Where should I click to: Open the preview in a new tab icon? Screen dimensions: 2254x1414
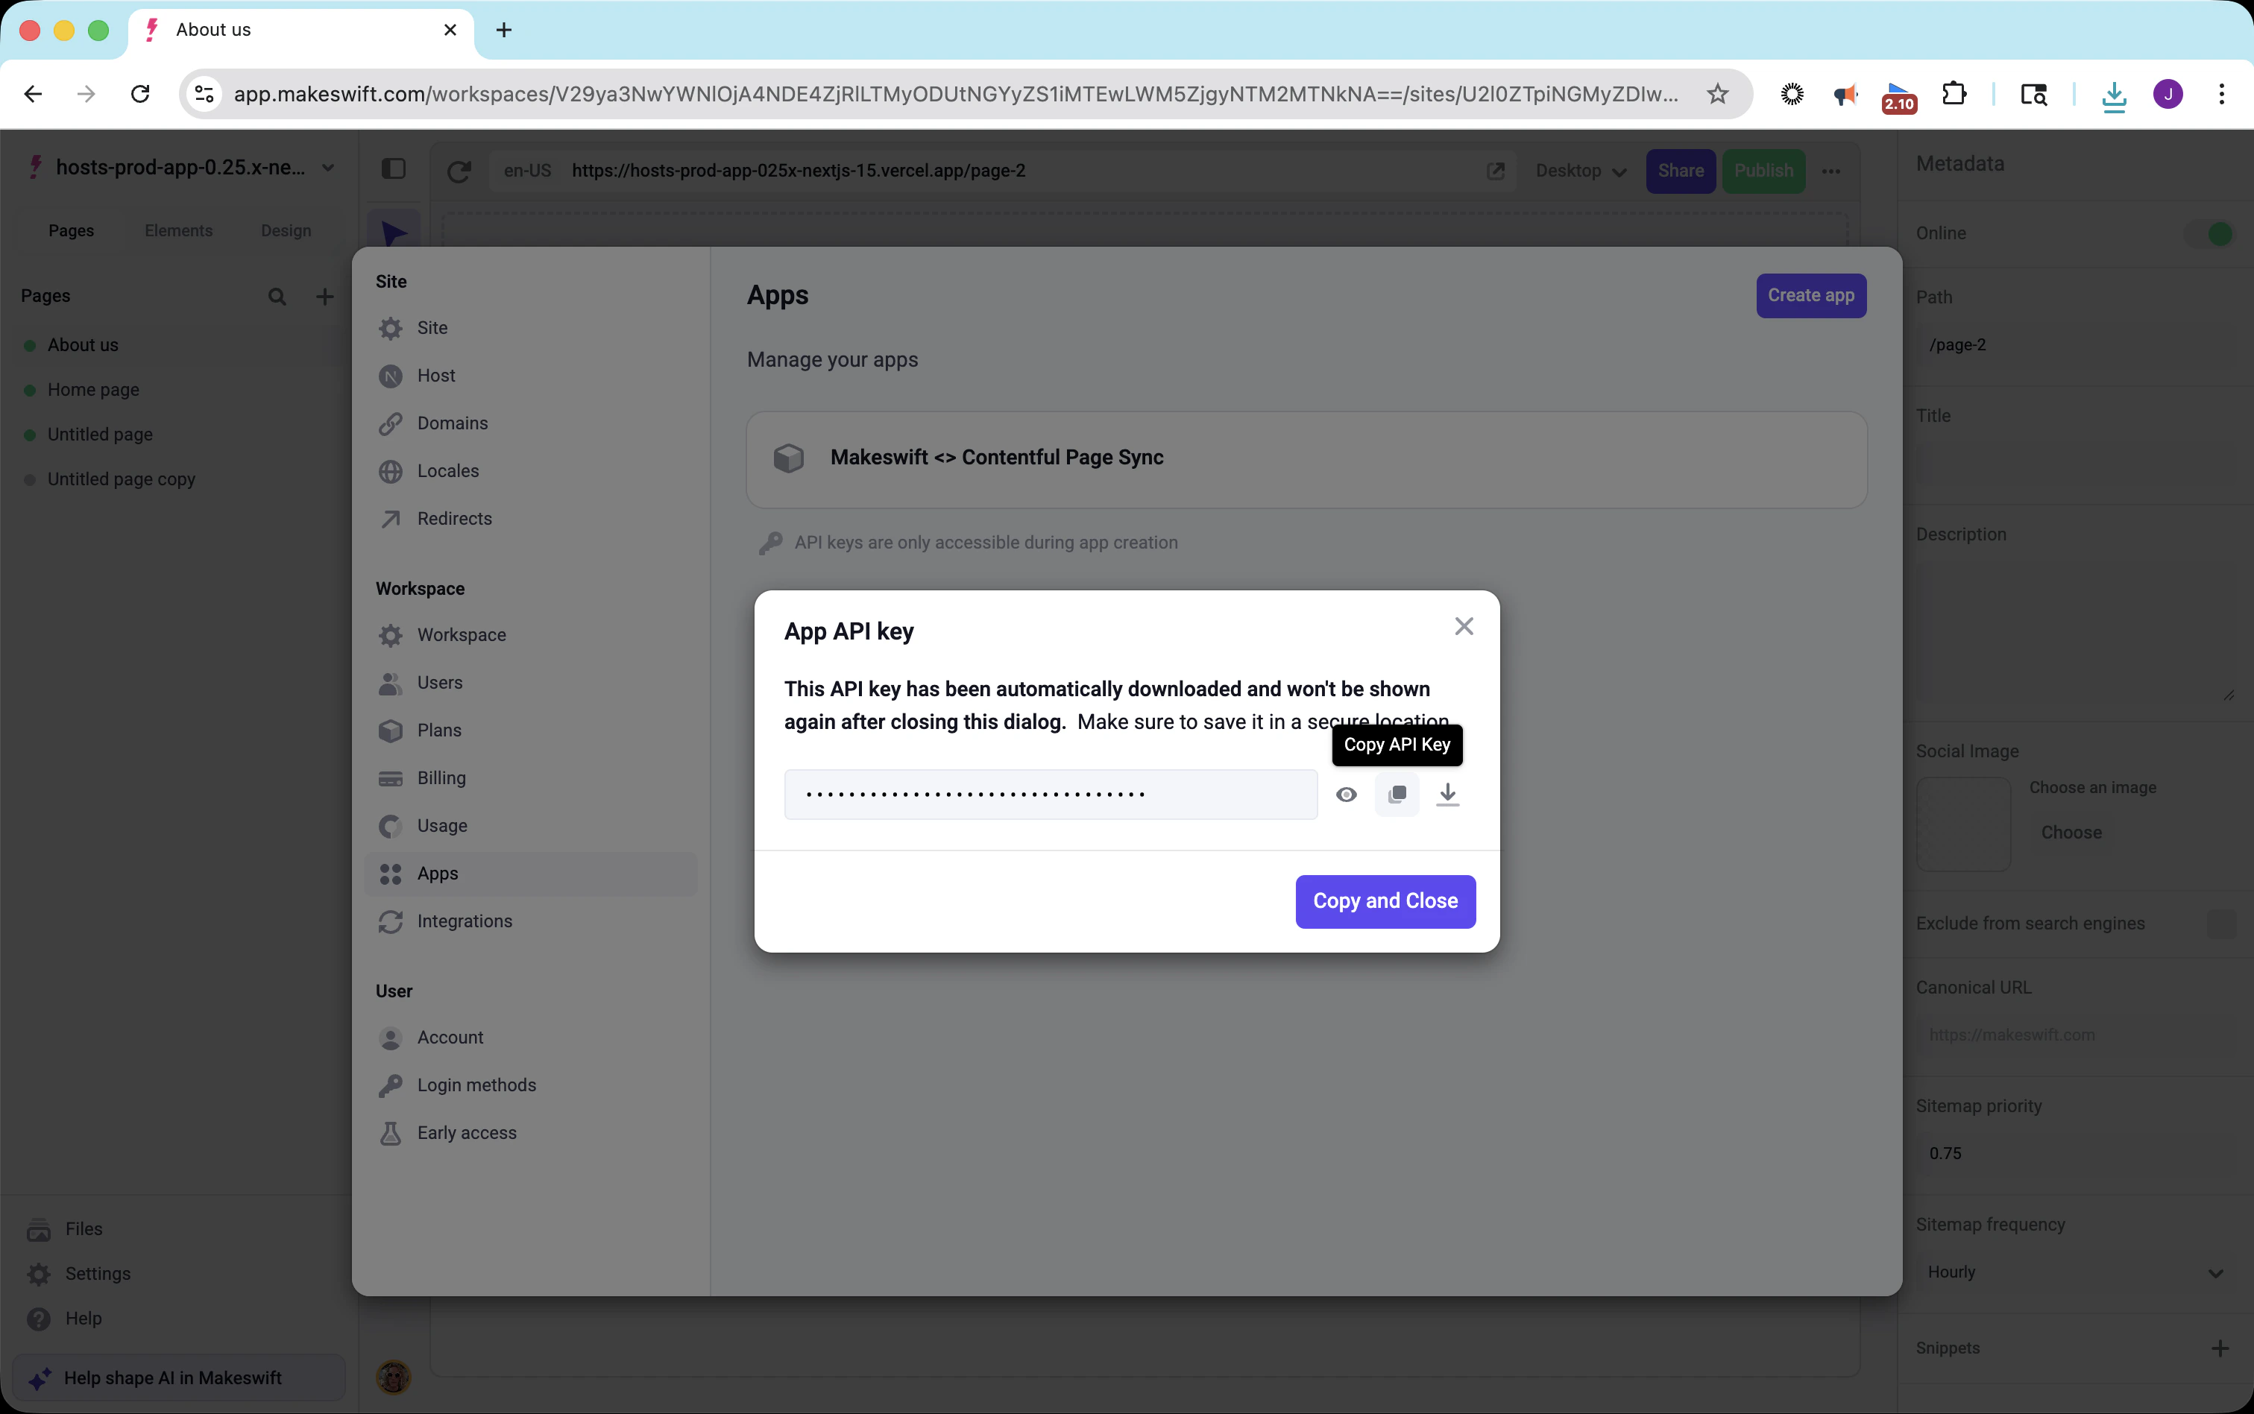click(x=1496, y=171)
